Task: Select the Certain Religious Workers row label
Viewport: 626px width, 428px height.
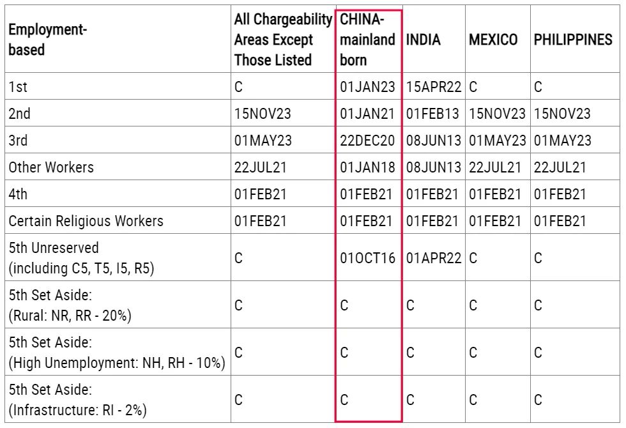Action: pos(86,221)
